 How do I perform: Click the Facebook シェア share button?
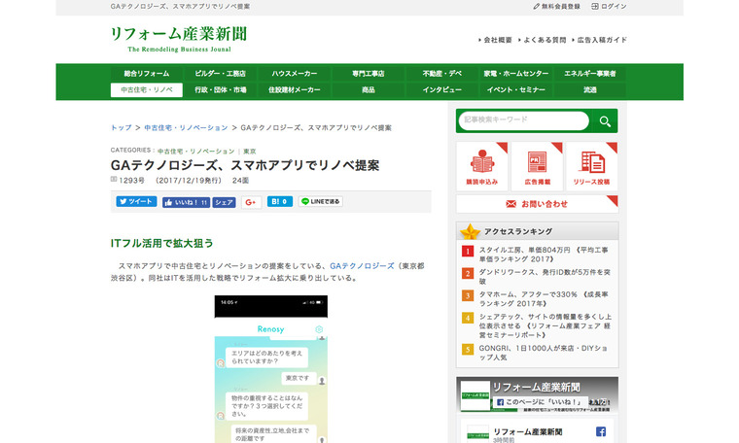225,202
